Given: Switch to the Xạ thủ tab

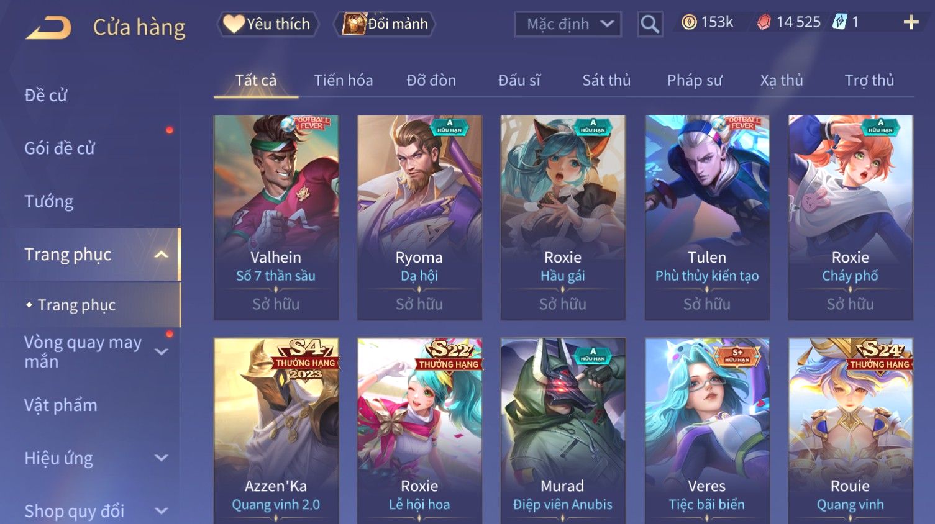Looking at the screenshot, I should pos(782,81).
